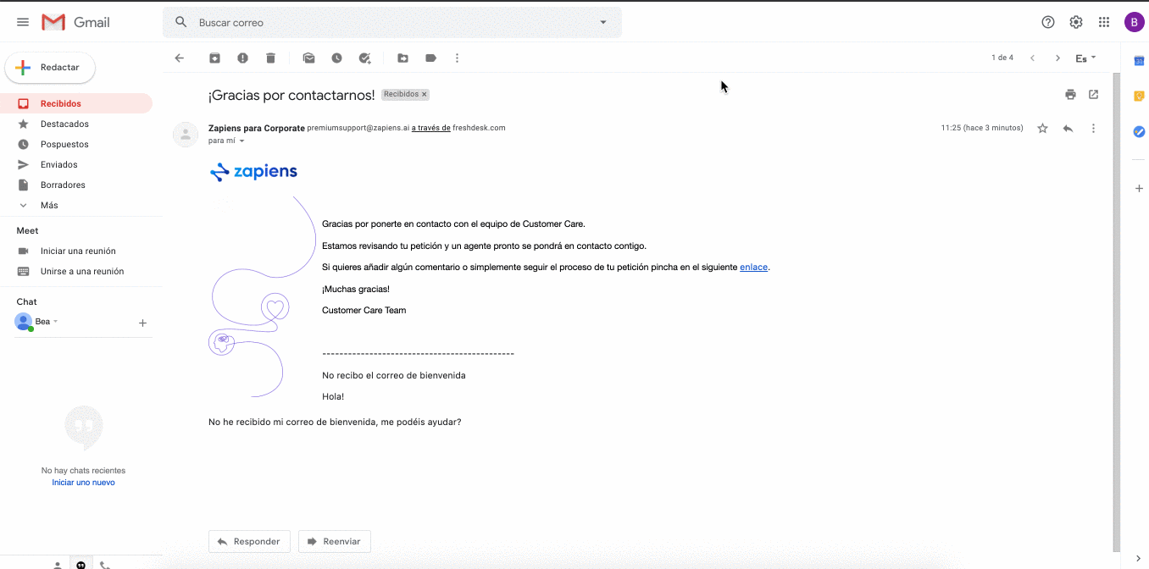Open Google Calendar side panel icon
The height and width of the screenshot is (569, 1149).
1139,60
